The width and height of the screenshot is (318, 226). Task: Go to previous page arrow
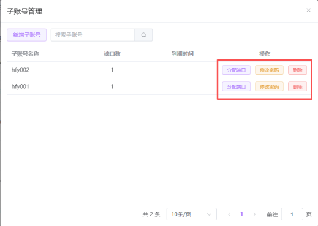229,214
